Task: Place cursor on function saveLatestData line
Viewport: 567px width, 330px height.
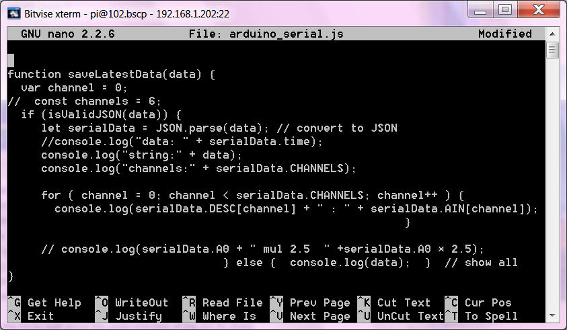Action: 111,75
